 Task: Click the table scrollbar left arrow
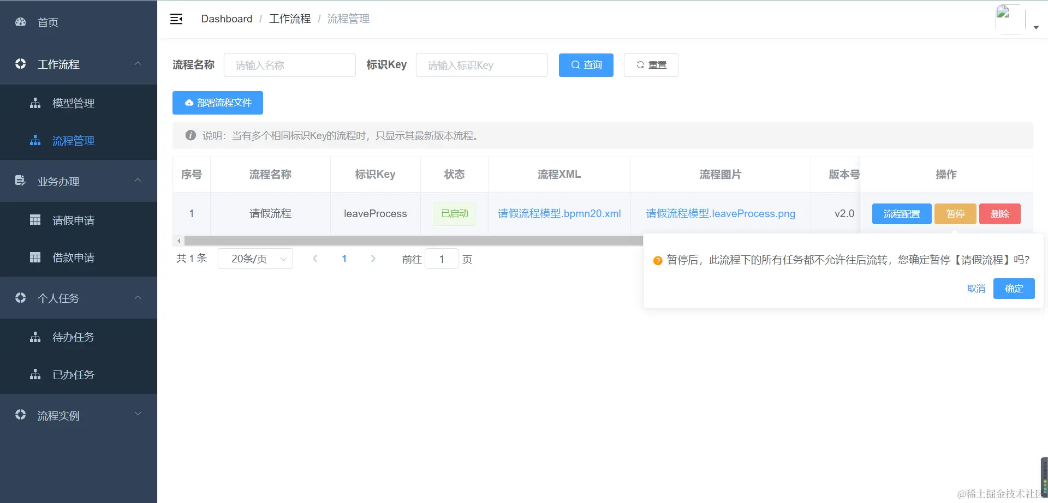(178, 241)
